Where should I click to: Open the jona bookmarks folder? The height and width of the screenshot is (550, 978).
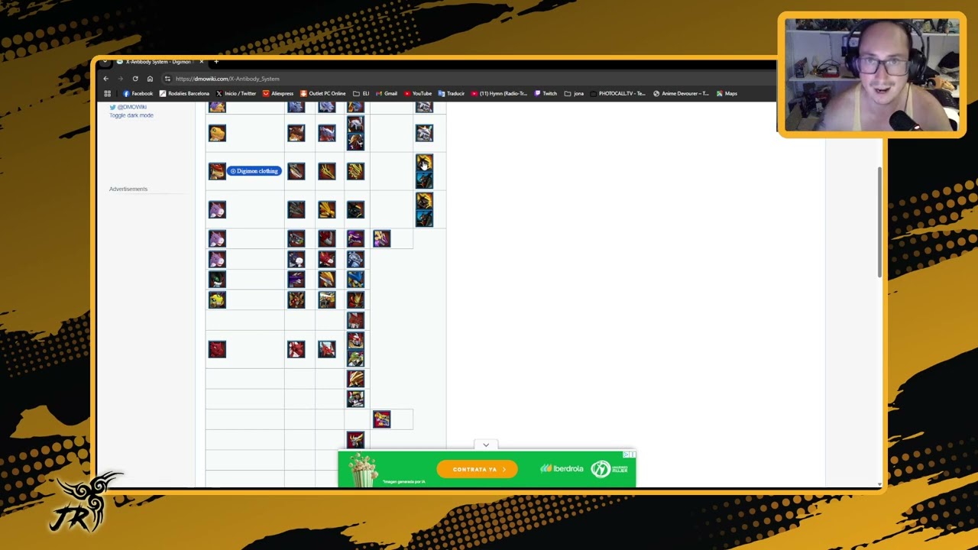tap(574, 94)
